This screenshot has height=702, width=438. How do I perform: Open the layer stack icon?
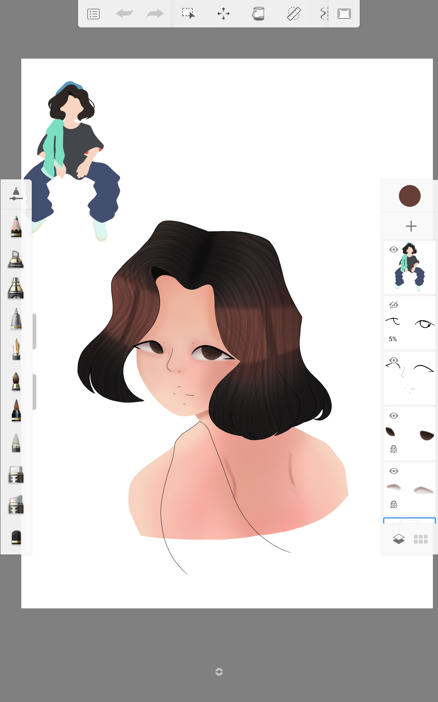click(399, 539)
